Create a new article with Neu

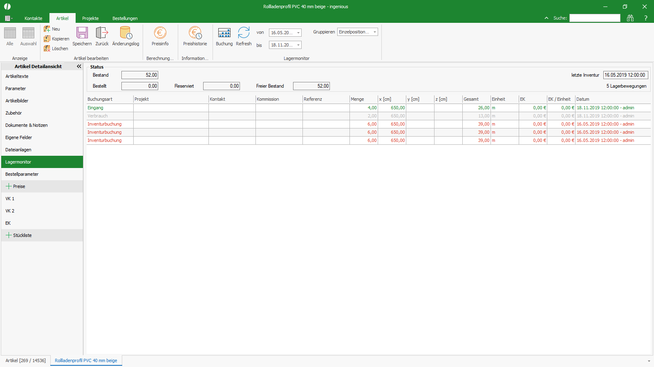click(47, 29)
